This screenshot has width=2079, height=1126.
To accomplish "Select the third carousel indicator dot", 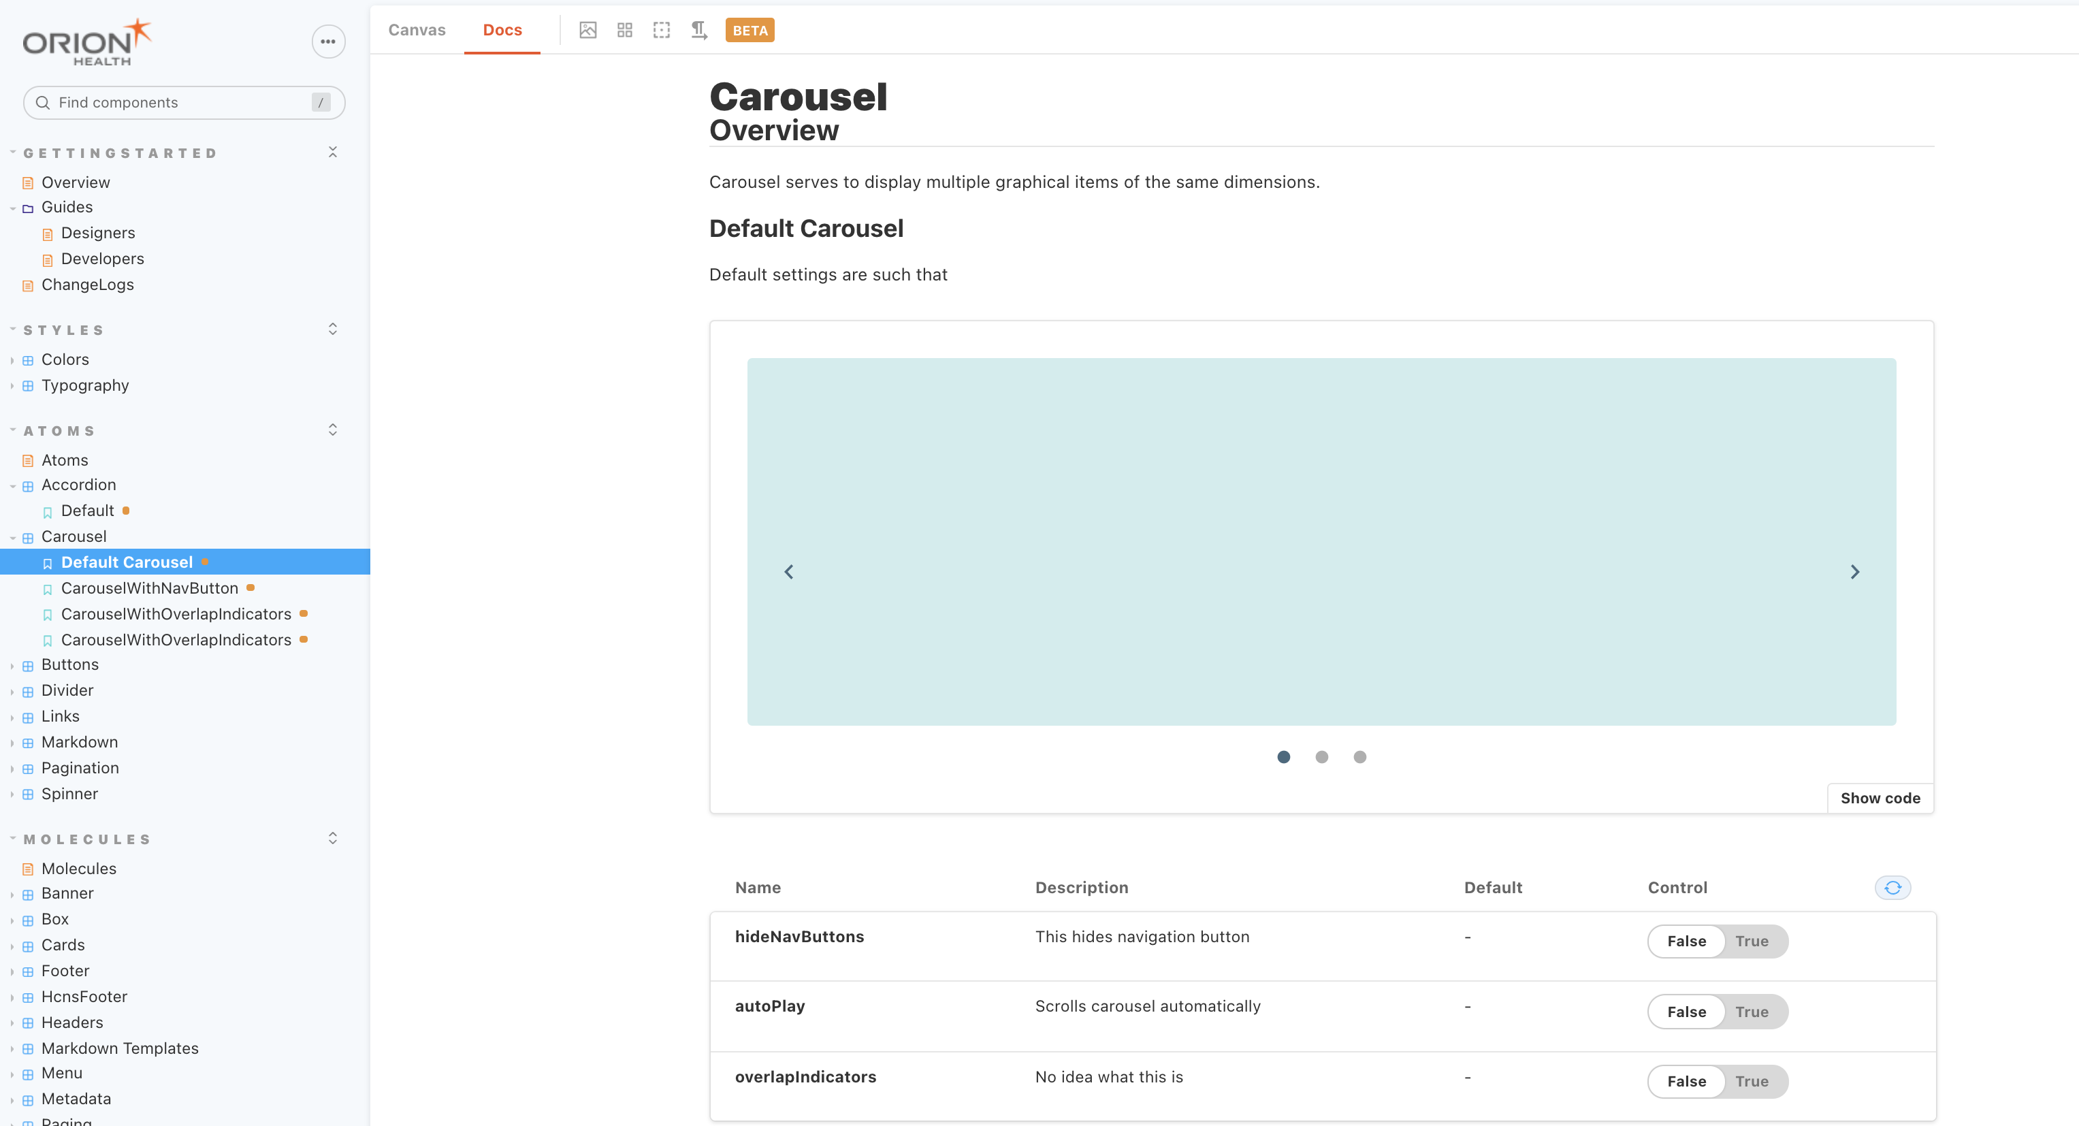I will 1360,756.
